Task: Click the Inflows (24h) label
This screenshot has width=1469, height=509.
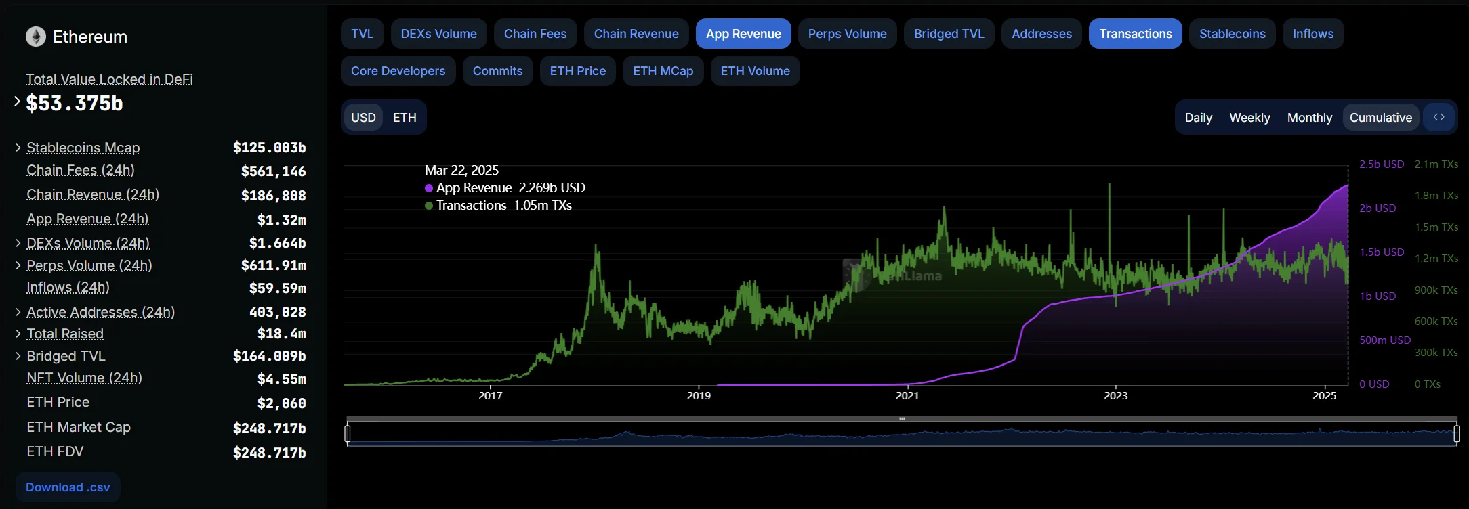Action: click(x=68, y=288)
